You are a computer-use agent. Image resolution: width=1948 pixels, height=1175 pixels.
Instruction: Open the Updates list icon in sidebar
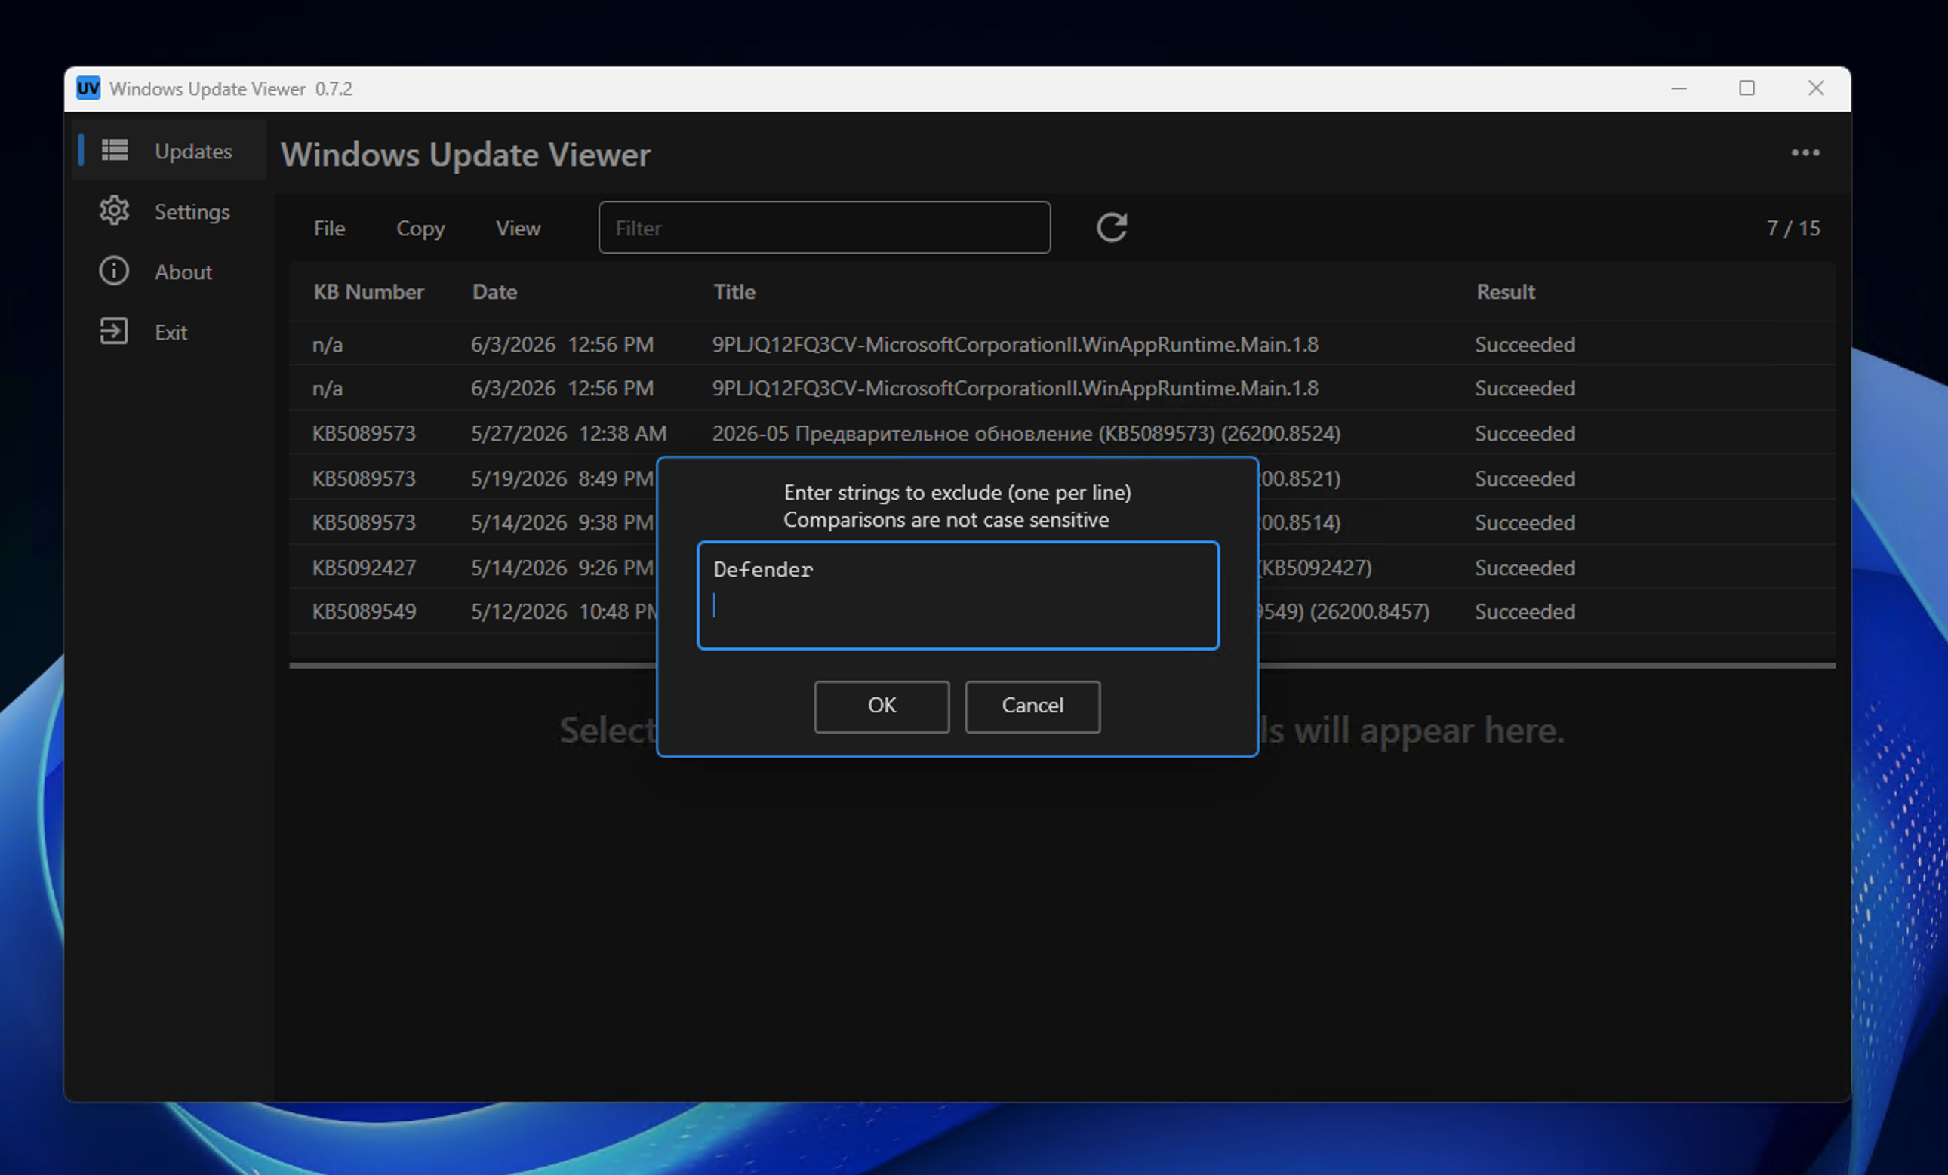pos(115,150)
